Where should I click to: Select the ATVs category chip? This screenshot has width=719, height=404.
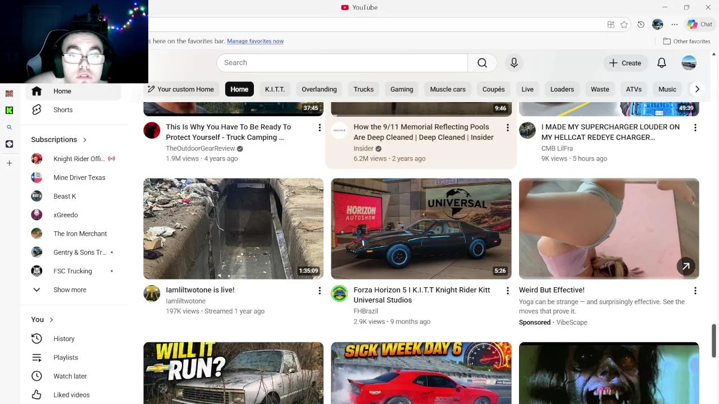point(634,89)
